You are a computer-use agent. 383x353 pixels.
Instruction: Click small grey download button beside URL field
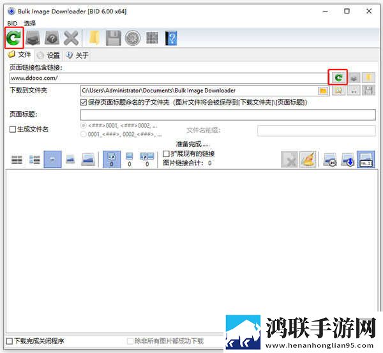(x=354, y=78)
